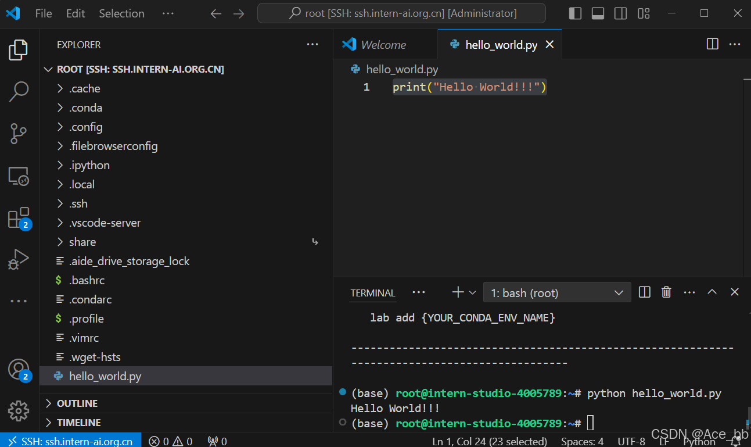The width and height of the screenshot is (751, 447).
Task: Open the .wget-hsts file
Action: (186, 357)
